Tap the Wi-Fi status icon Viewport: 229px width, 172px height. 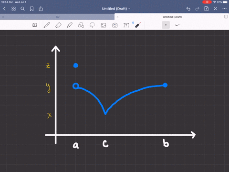click(215, 2)
